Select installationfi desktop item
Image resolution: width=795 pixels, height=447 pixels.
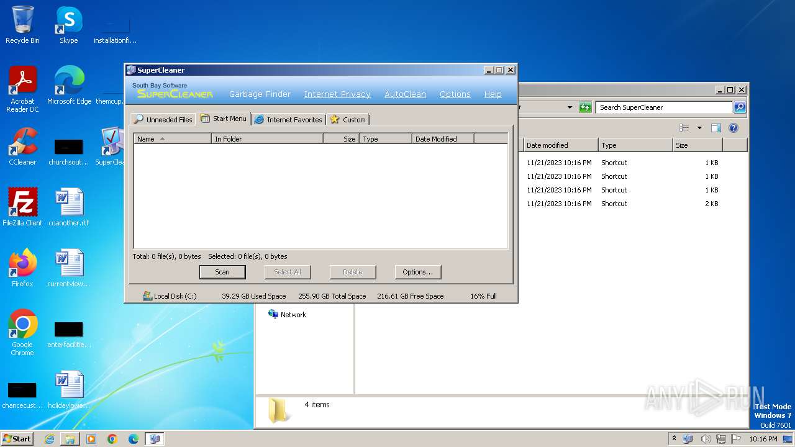(x=115, y=29)
